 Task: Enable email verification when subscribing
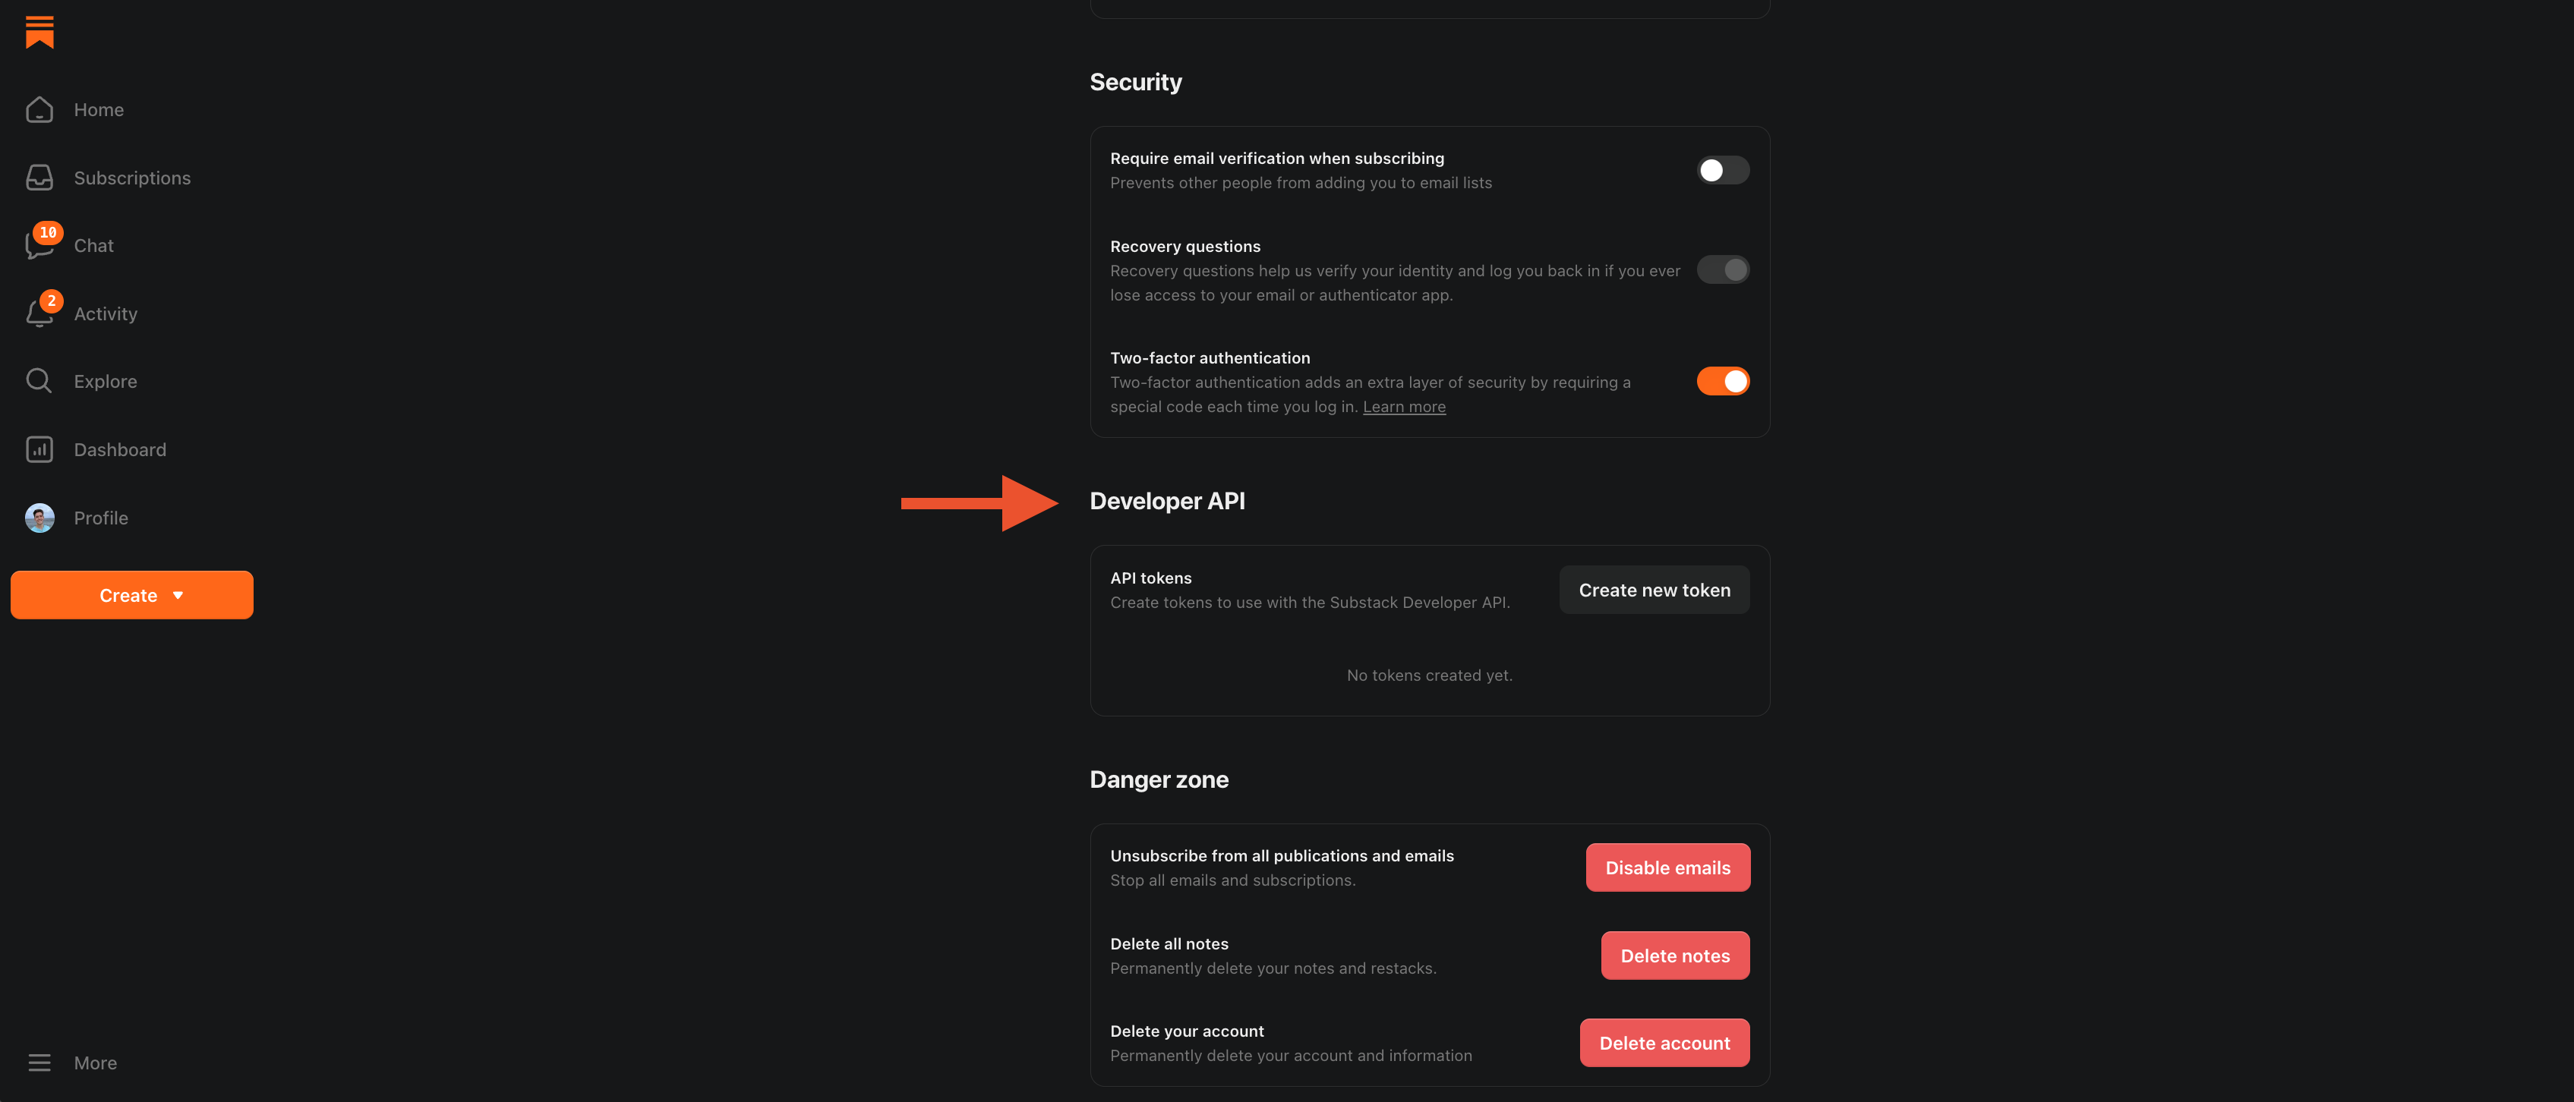[1723, 170]
